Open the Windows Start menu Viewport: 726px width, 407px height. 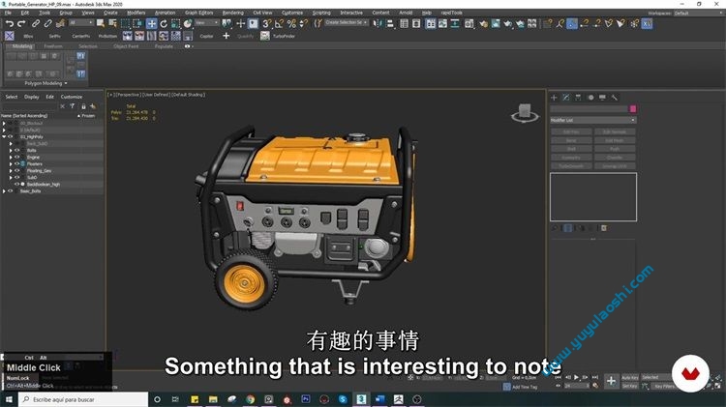click(x=9, y=399)
